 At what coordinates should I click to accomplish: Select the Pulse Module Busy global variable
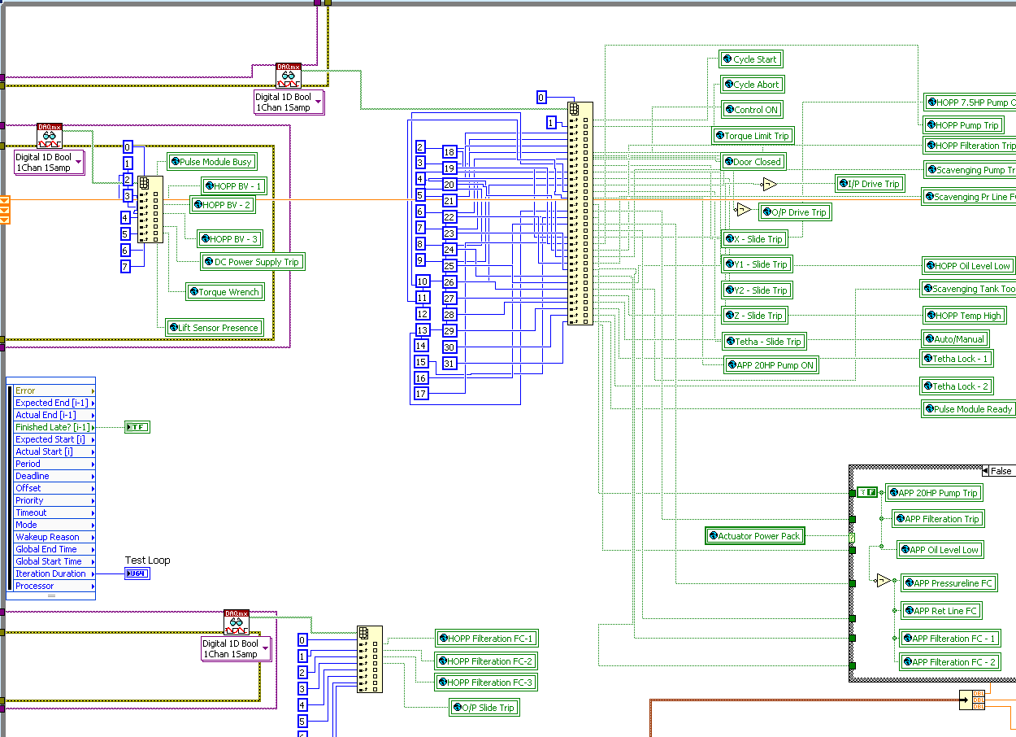(211, 162)
